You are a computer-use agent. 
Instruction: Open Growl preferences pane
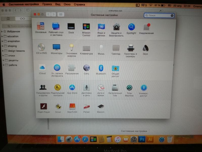[x=58, y=108]
